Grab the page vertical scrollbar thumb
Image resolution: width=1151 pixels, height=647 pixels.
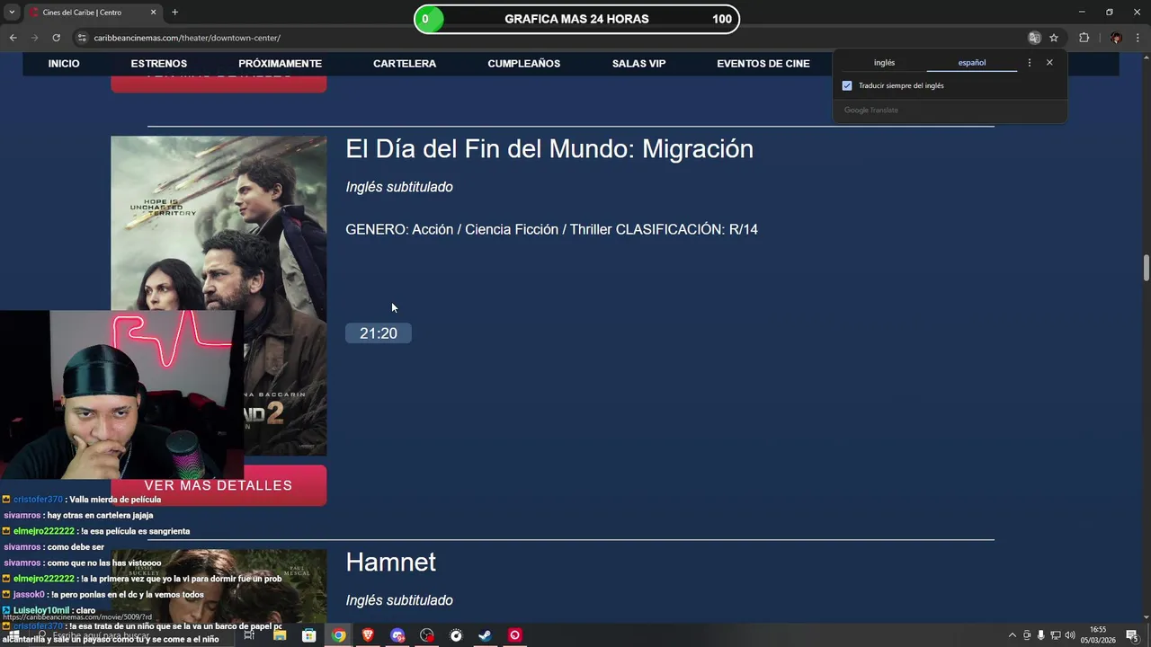pos(1146,268)
